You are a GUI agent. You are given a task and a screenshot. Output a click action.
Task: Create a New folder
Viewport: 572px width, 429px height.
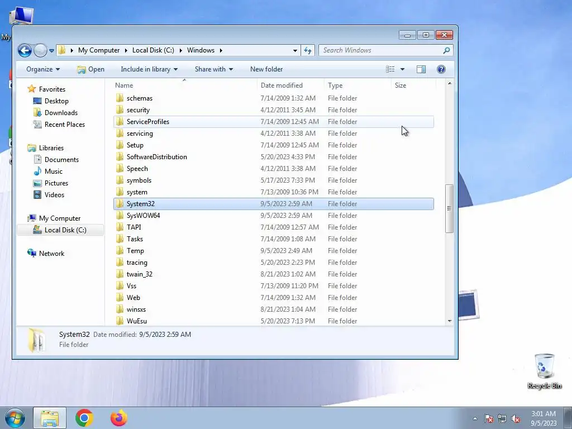pos(266,69)
